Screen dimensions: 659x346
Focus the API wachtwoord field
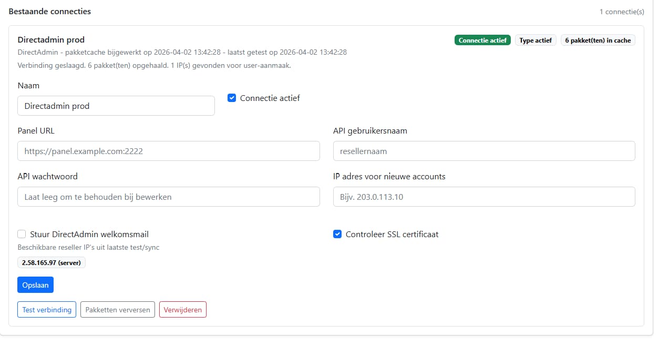click(169, 197)
